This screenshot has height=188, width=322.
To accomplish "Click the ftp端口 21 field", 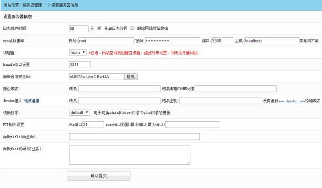I will tap(93, 125).
